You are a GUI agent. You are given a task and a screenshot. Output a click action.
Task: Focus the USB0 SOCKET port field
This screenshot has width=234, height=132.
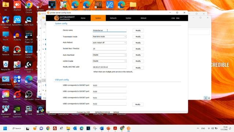click(109, 85)
